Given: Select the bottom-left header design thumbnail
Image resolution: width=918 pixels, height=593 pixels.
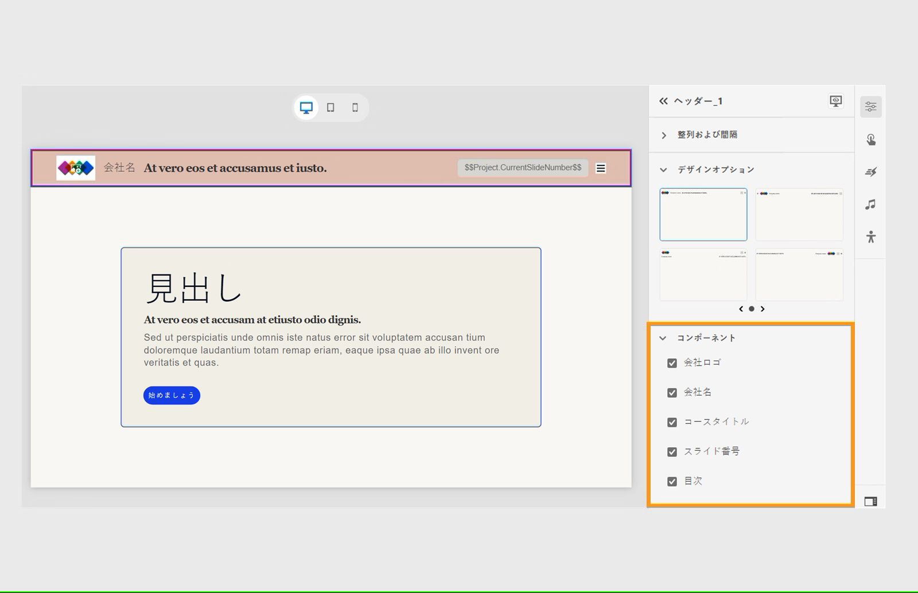Looking at the screenshot, I should [x=703, y=274].
